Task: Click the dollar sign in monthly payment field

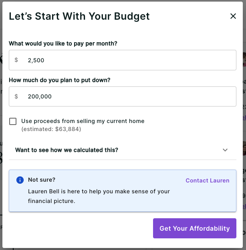Action: click(16, 60)
